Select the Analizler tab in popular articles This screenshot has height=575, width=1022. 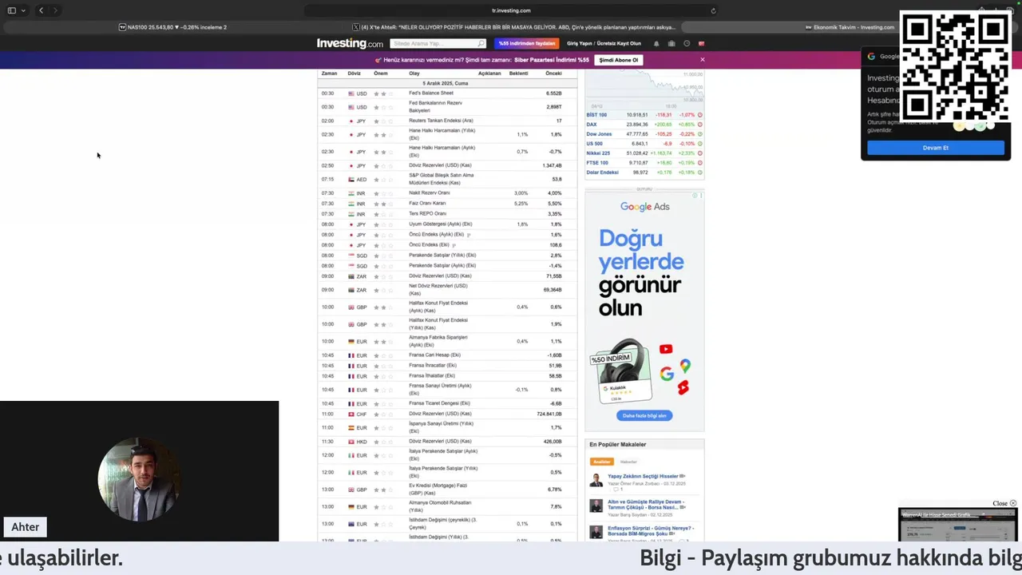[x=601, y=462]
